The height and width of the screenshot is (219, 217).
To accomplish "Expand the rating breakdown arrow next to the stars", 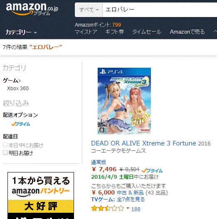I will click(x=128, y=208).
